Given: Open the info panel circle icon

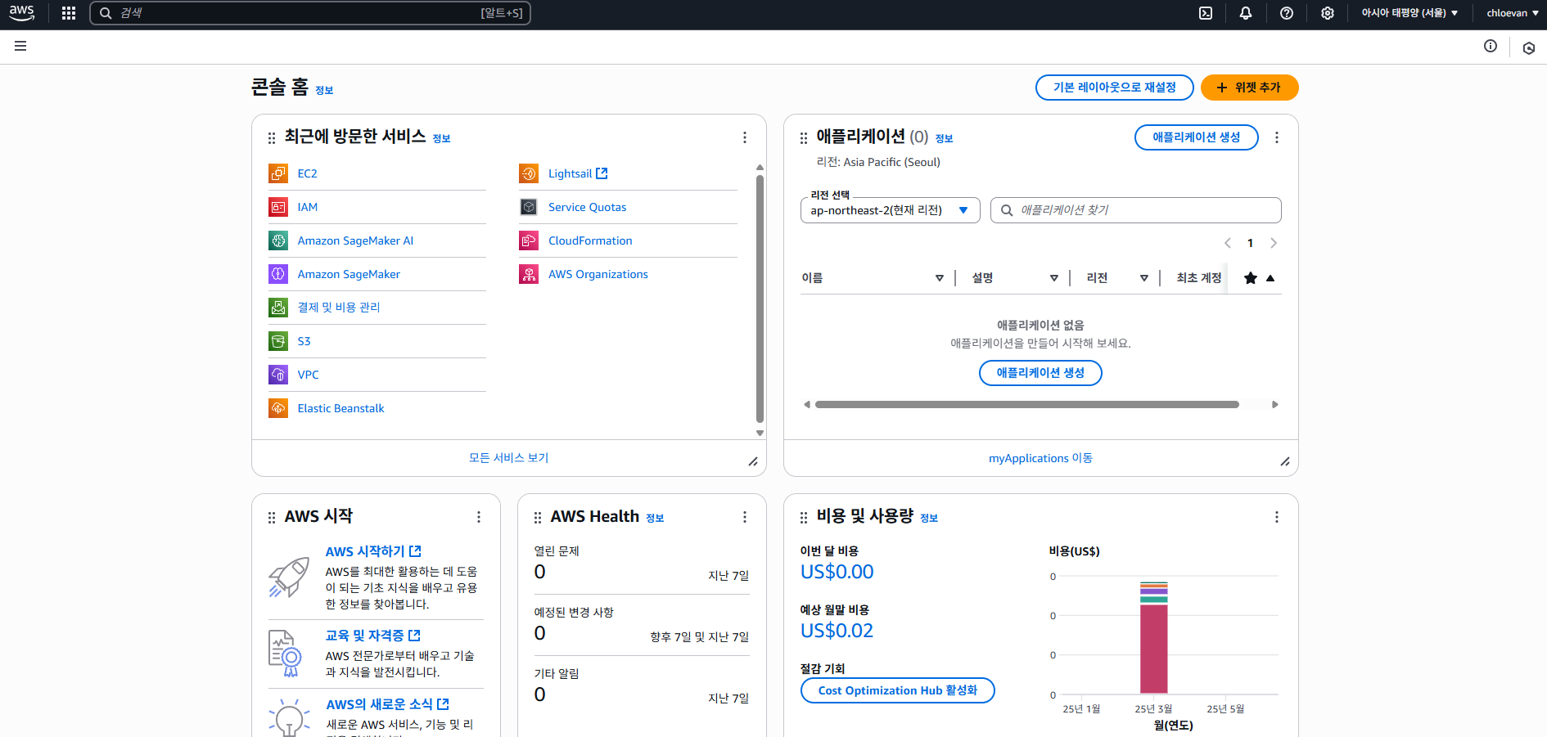Looking at the screenshot, I should [1491, 46].
